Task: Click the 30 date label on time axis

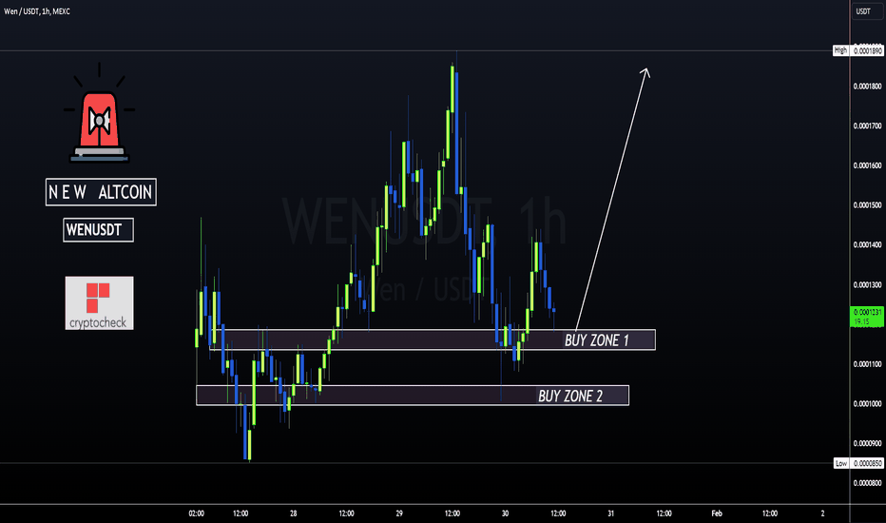Action: 505,513
